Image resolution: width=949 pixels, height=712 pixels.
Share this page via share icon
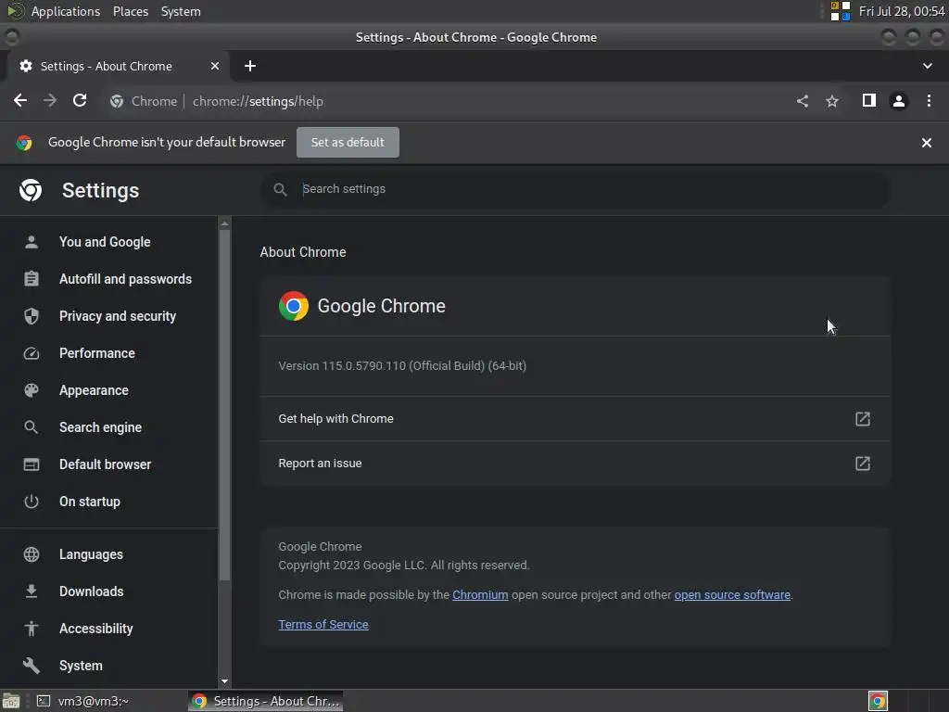(803, 101)
